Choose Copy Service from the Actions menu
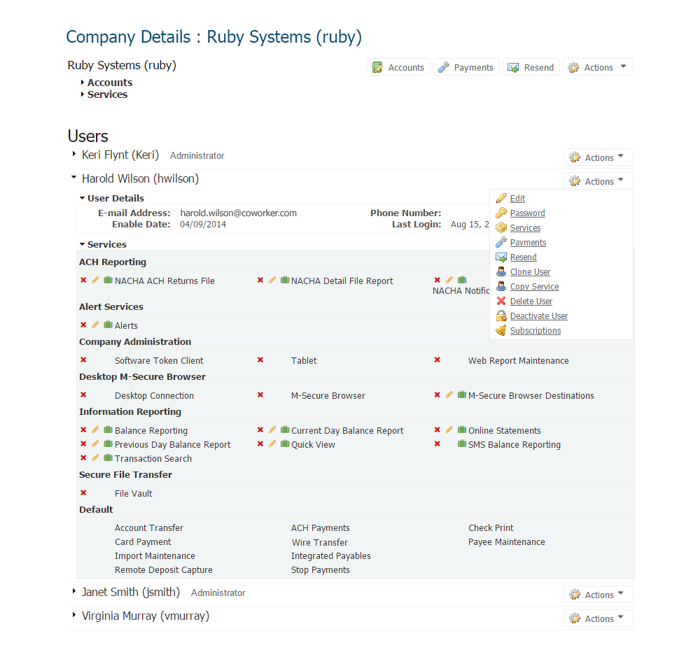Image resolution: width=700 pixels, height=652 pixels. point(534,287)
